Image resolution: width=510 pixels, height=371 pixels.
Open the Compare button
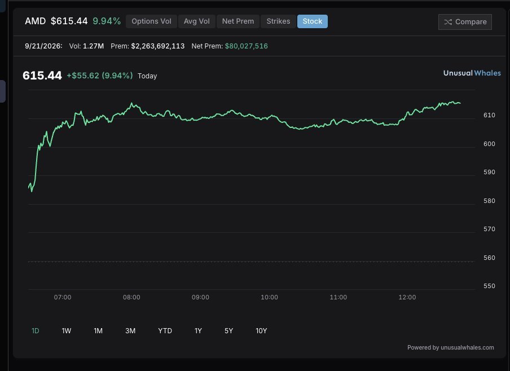click(465, 22)
